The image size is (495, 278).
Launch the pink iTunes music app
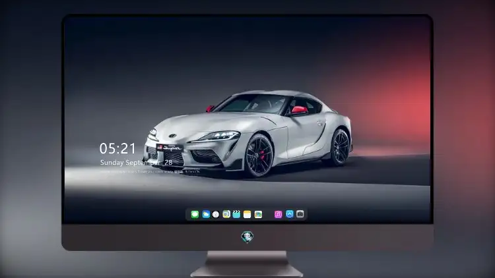(278, 214)
